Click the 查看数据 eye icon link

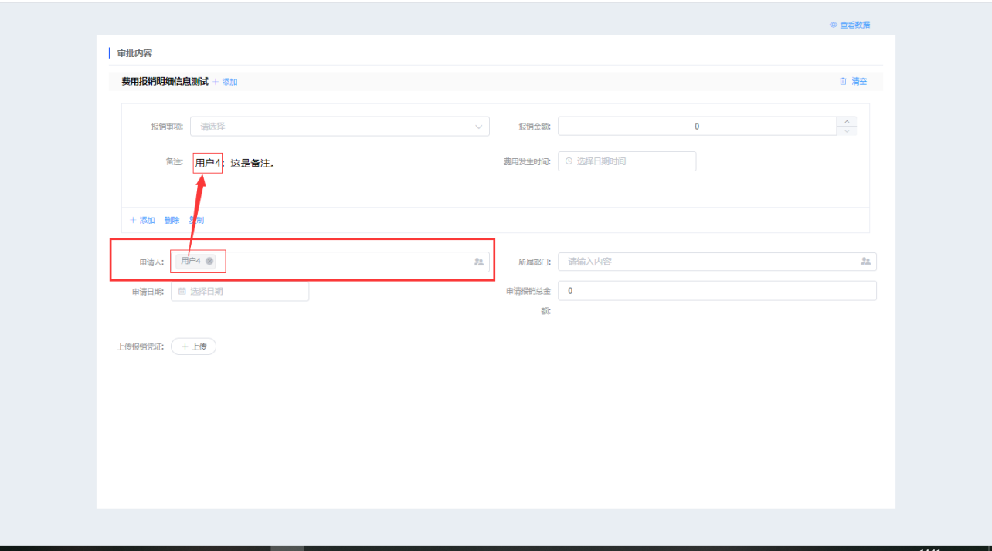click(850, 25)
